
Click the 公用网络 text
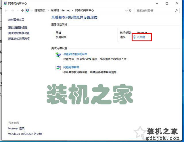[x=61, y=37]
